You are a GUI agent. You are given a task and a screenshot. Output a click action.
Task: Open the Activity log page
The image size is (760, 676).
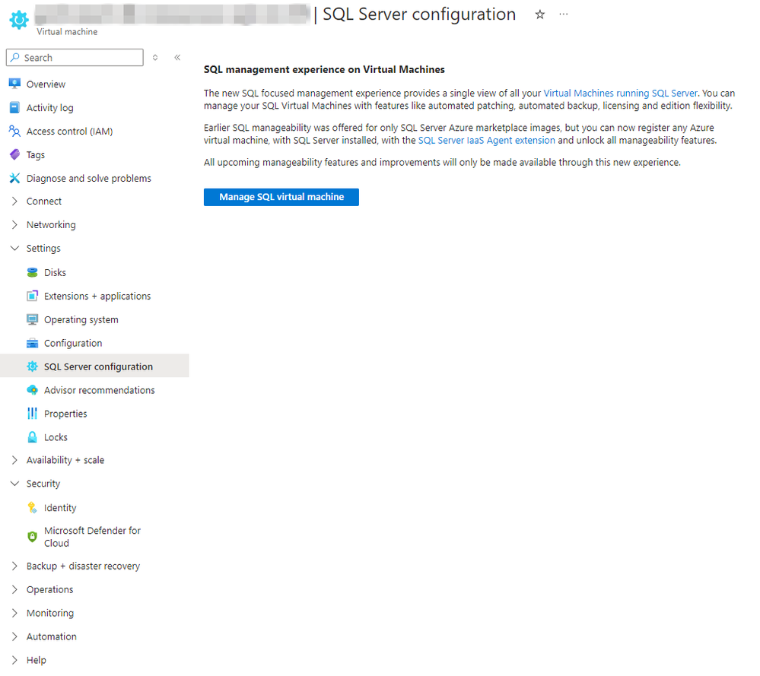[50, 107]
